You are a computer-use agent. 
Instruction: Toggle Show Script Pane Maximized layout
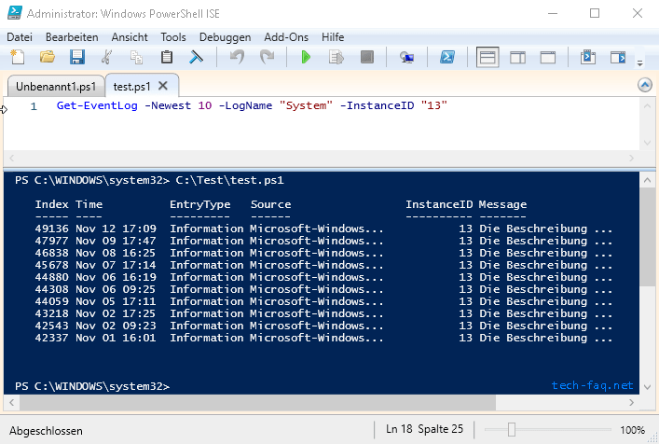[548, 58]
